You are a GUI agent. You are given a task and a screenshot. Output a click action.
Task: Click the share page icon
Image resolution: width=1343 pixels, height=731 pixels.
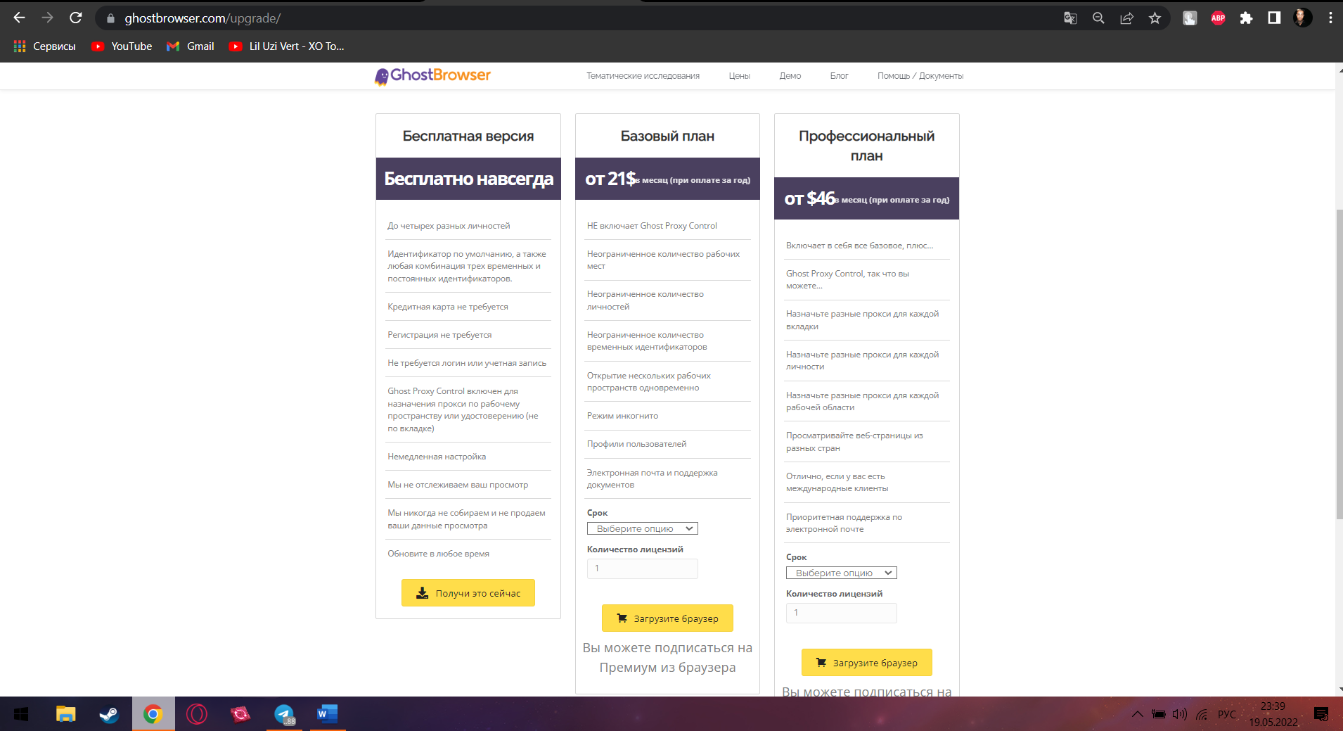pyautogui.click(x=1126, y=18)
